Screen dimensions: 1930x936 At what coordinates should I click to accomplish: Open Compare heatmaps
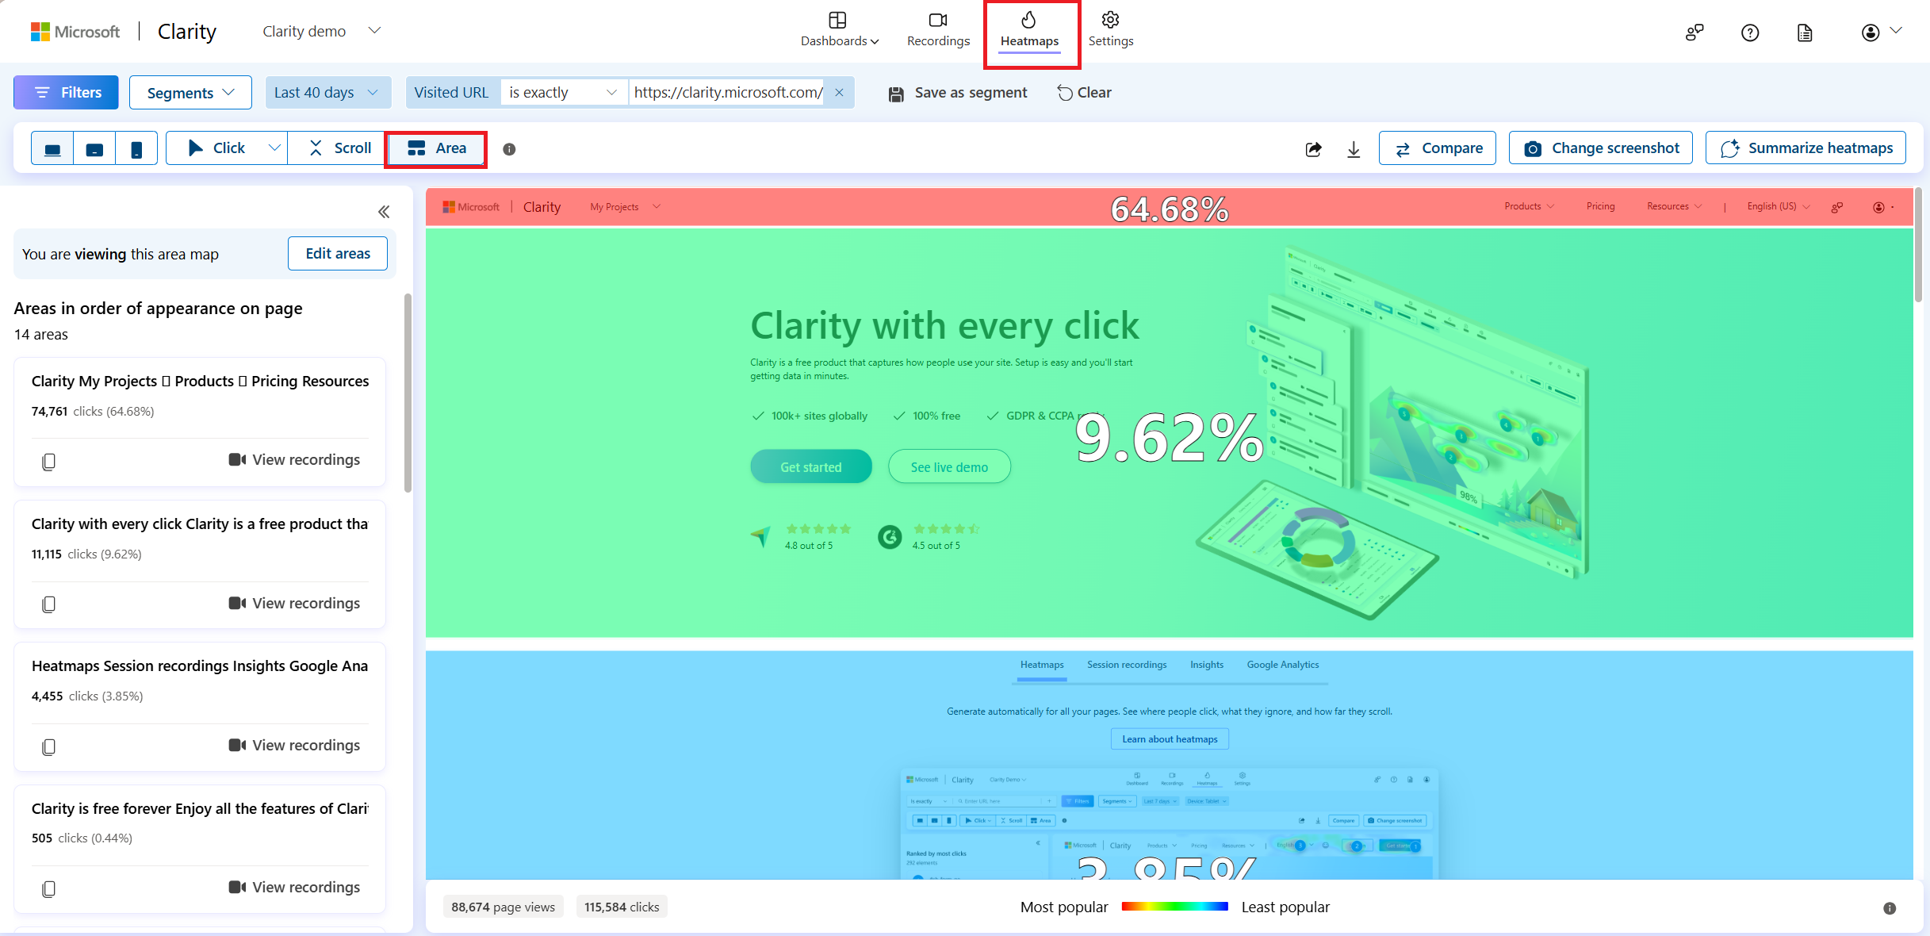point(1437,148)
